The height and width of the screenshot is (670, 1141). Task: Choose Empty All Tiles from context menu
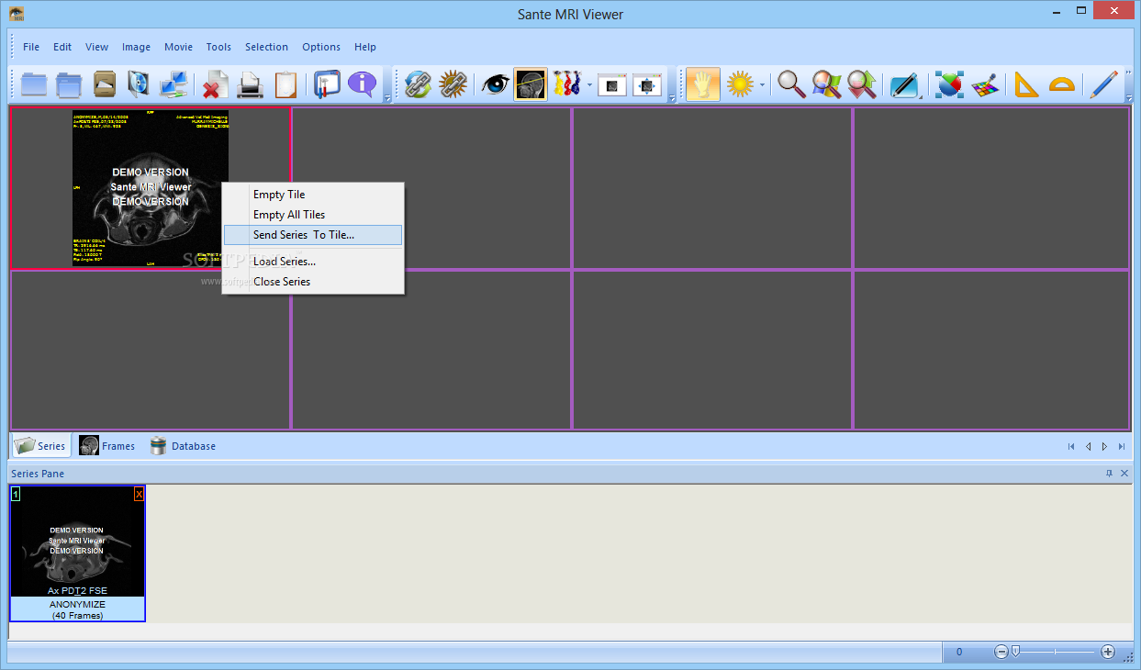pyautogui.click(x=313, y=215)
